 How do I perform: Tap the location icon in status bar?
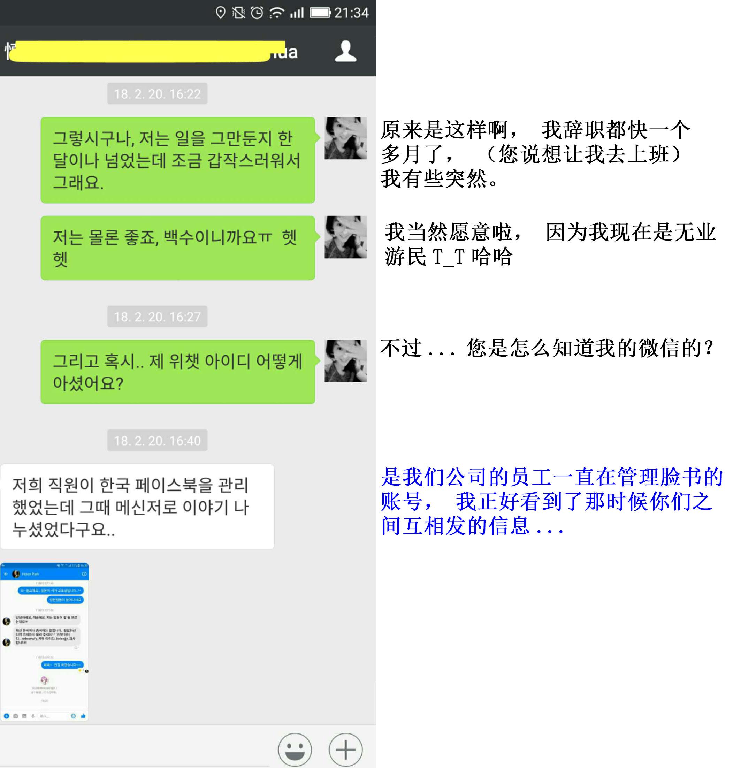coord(221,13)
